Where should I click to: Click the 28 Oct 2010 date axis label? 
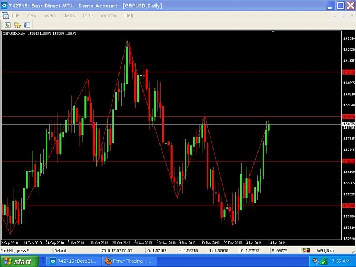(x=121, y=243)
